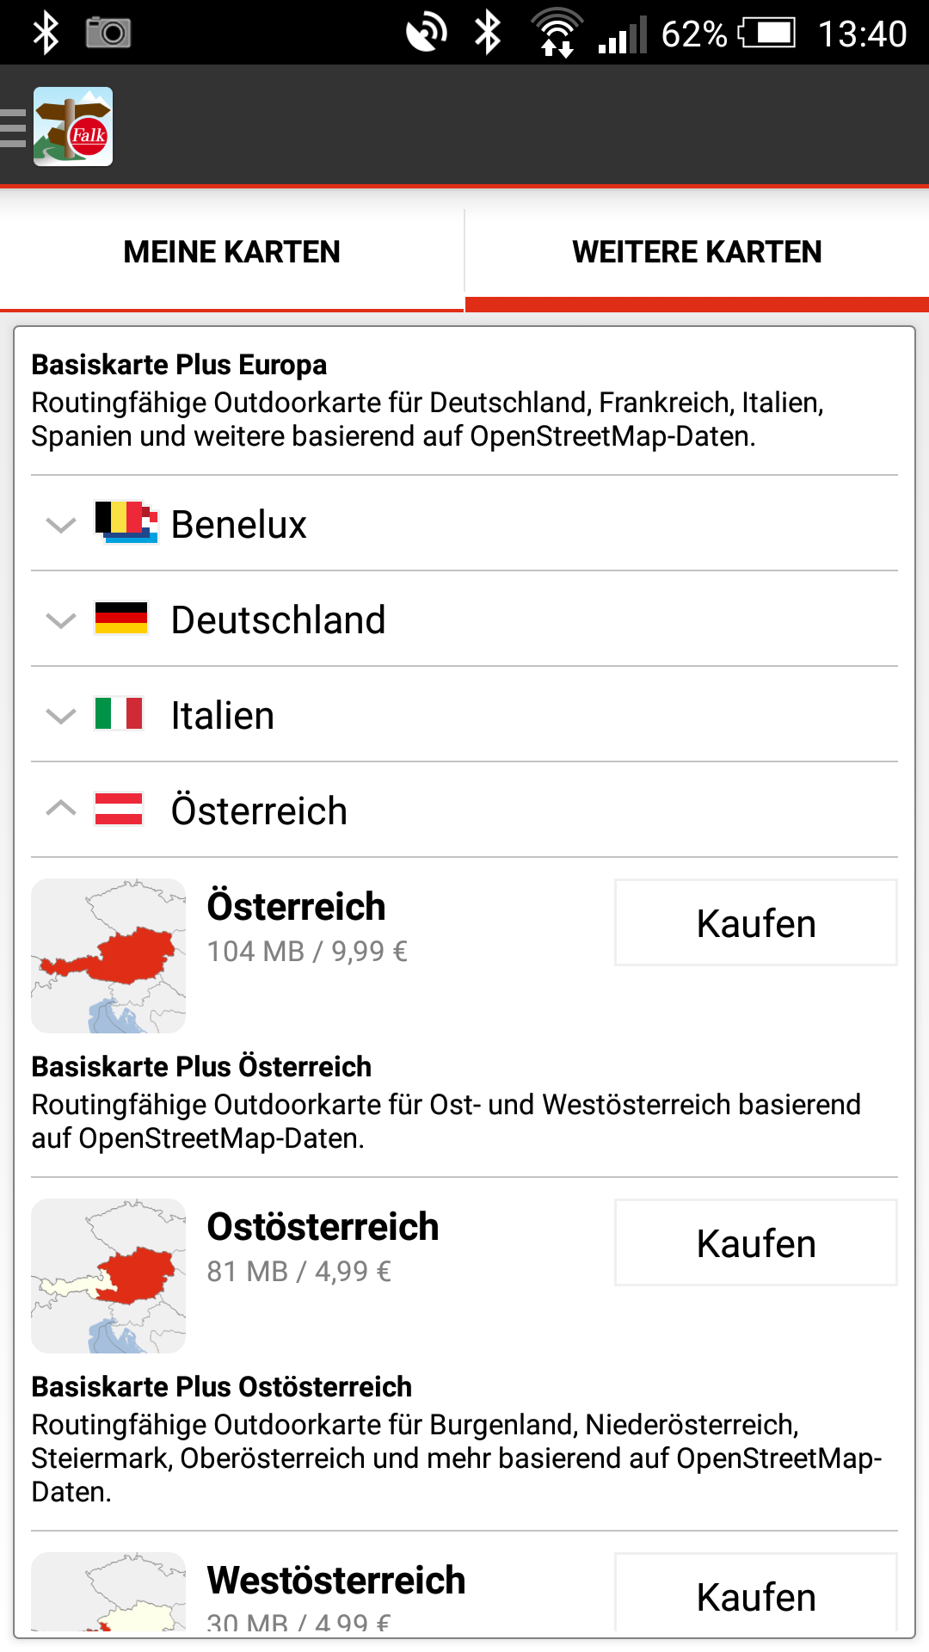Tap the camera icon in status bar
929x1652 pixels.
click(108, 33)
